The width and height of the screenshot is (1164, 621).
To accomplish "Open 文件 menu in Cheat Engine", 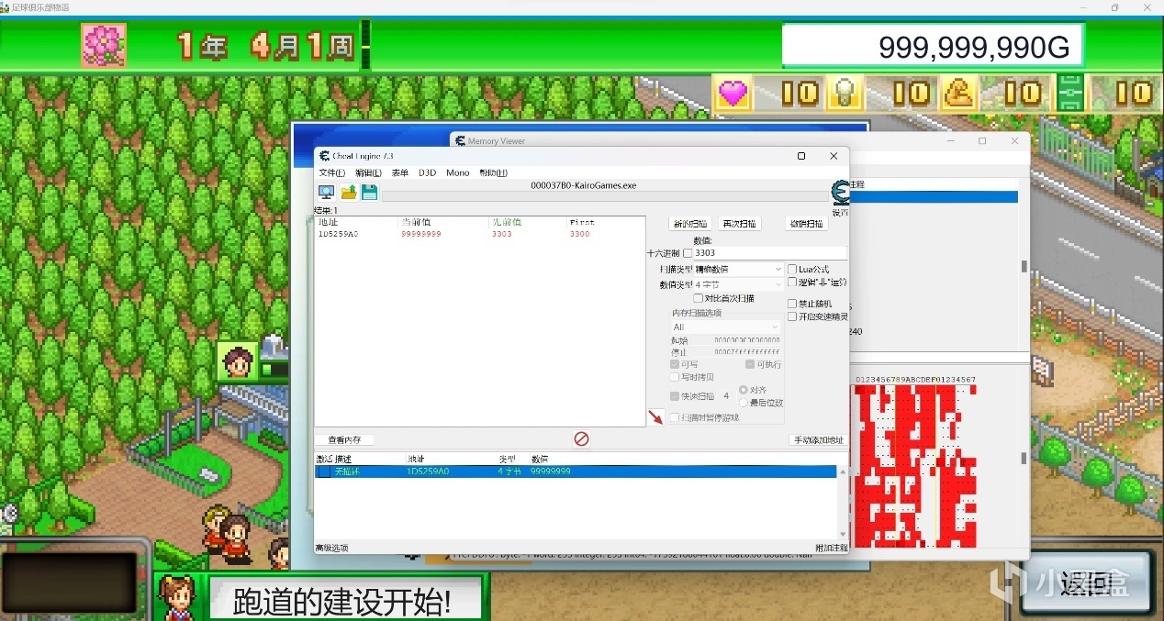I will coord(331,172).
